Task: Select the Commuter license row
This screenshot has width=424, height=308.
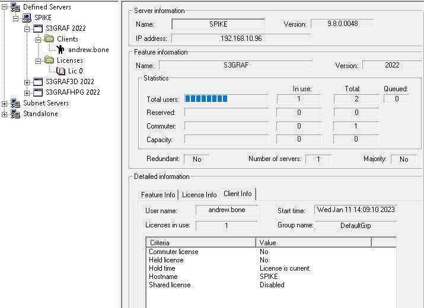Action: (271, 252)
